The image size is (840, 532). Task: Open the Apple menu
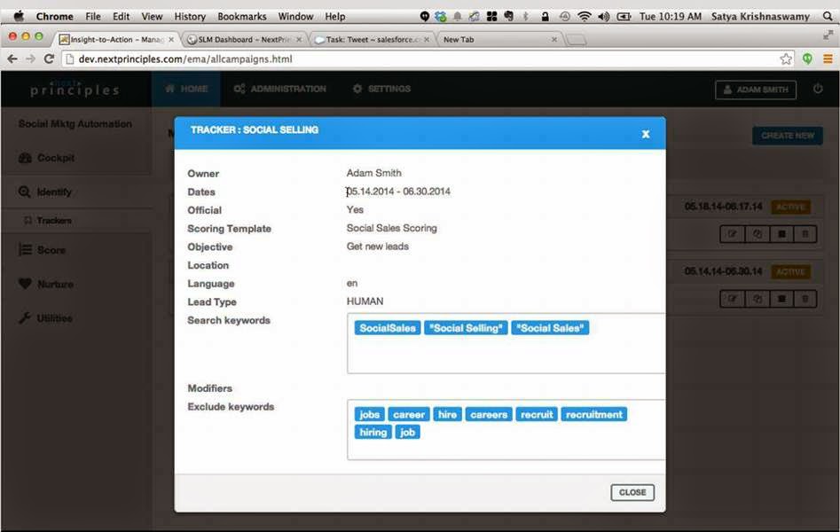click(x=19, y=16)
